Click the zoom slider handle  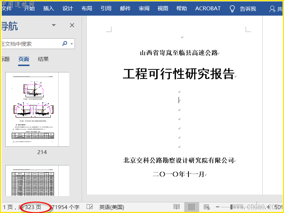point(231,207)
